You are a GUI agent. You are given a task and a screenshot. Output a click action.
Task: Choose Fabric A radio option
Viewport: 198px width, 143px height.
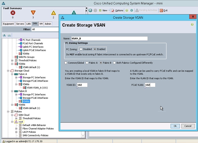coord(87,63)
